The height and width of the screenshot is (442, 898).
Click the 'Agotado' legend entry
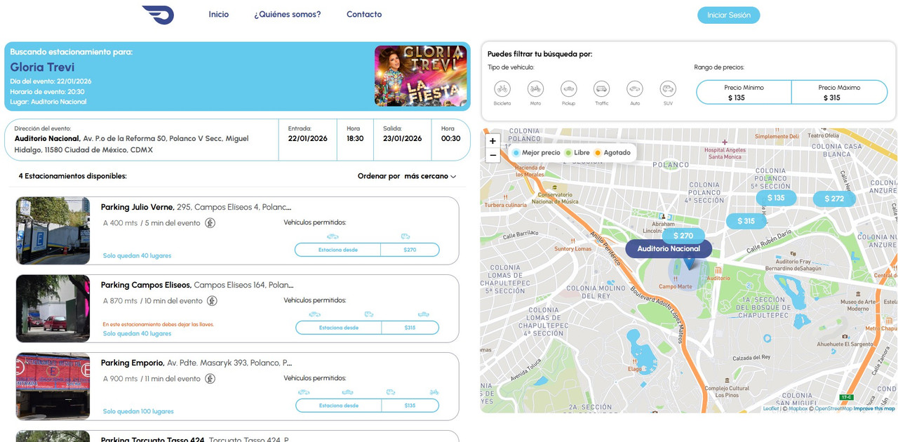click(x=612, y=152)
